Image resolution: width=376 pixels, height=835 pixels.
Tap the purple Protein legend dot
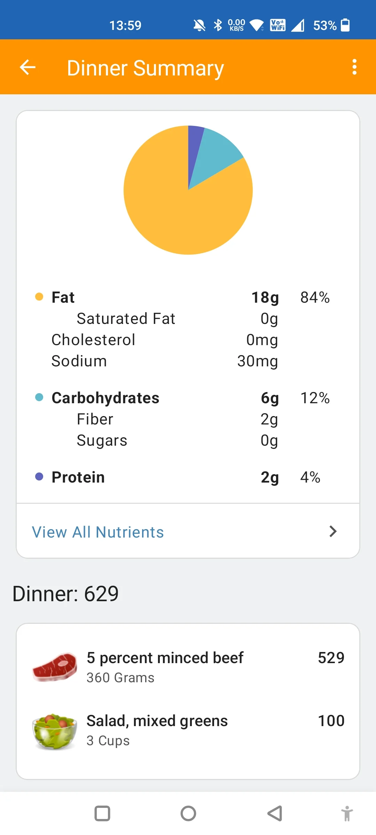(x=39, y=477)
